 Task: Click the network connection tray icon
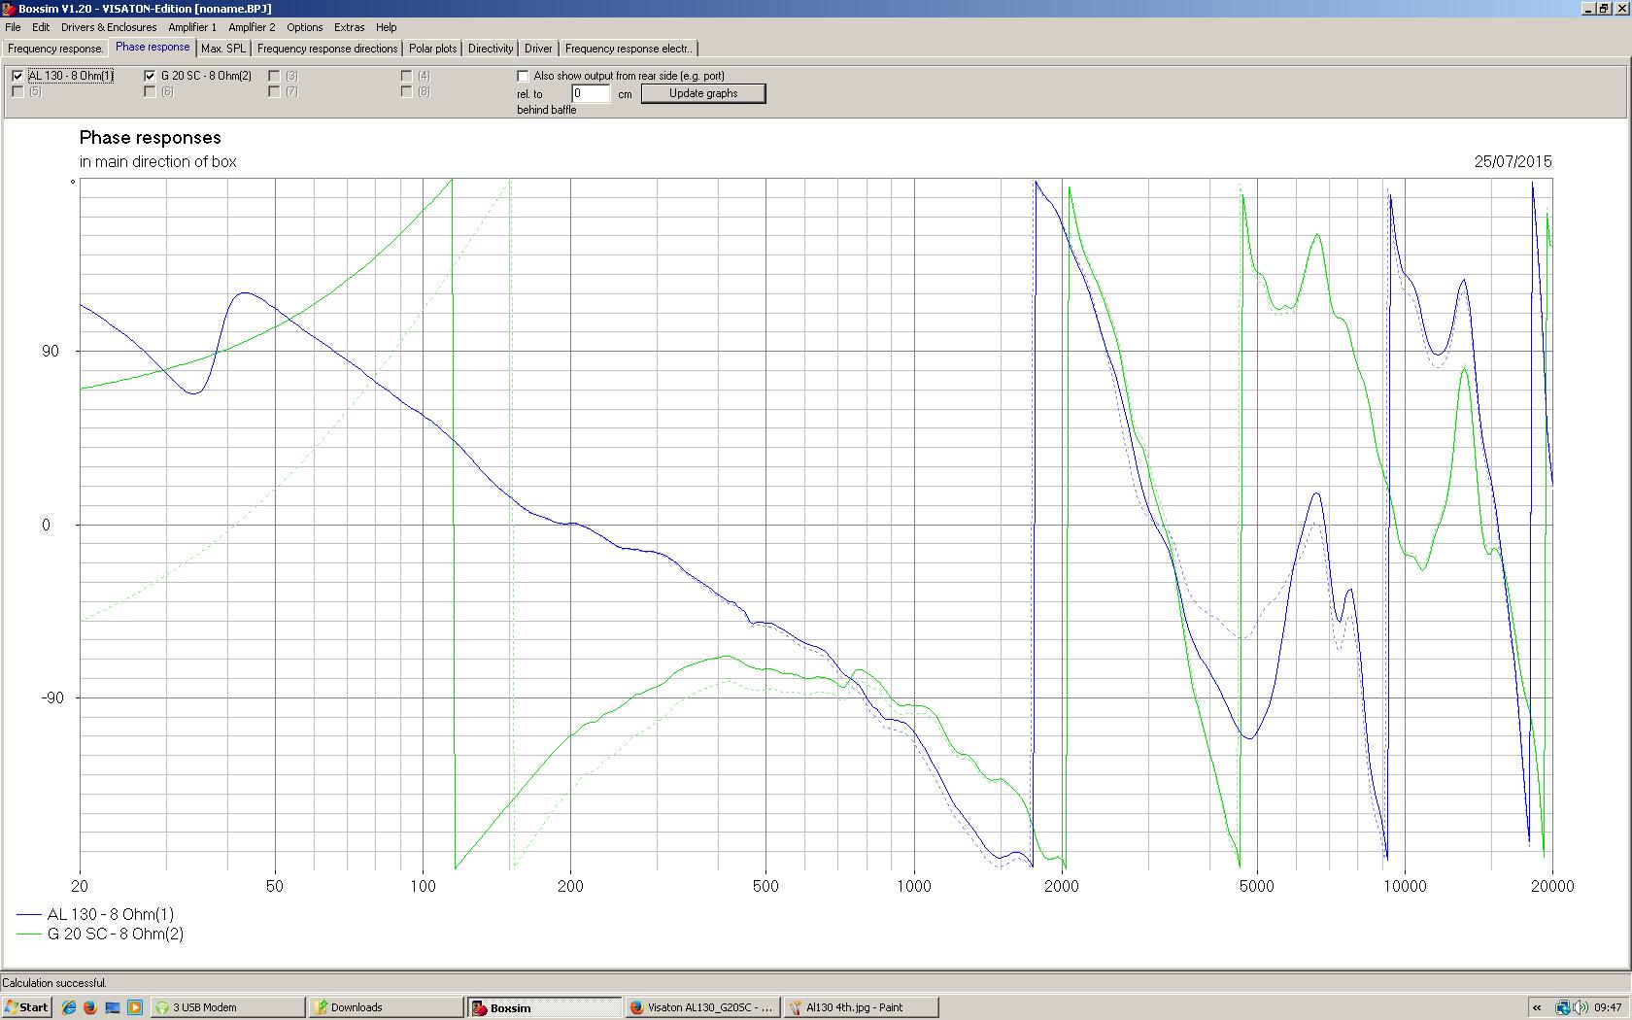pos(1562,1007)
